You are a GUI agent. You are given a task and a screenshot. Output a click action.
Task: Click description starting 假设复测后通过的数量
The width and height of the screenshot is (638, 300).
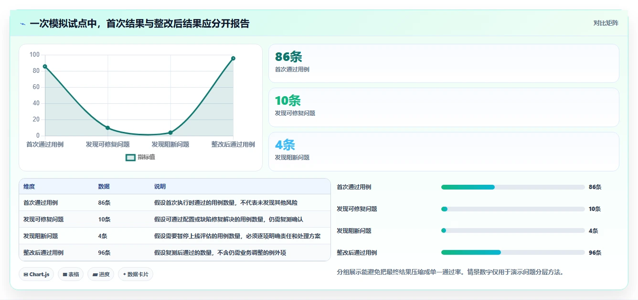(x=220, y=252)
